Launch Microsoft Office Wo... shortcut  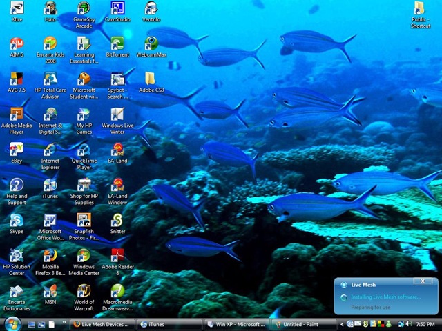(50, 227)
